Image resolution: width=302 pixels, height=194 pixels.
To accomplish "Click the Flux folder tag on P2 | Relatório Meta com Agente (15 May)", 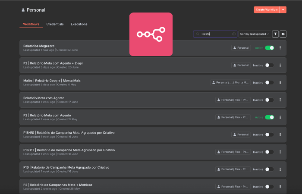I will point(233,117).
